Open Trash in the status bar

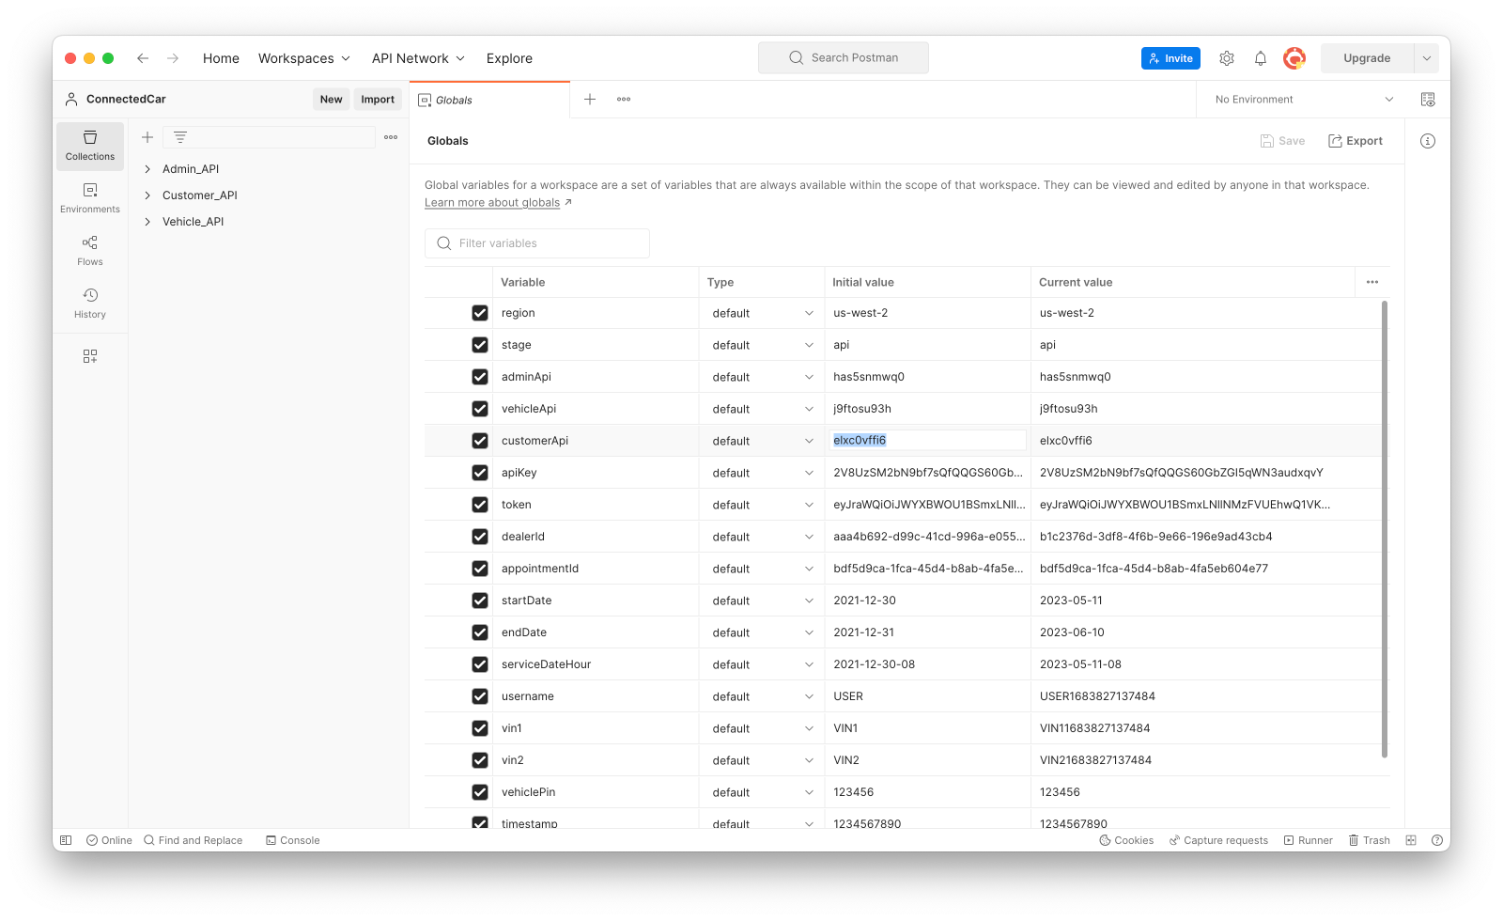(1370, 840)
